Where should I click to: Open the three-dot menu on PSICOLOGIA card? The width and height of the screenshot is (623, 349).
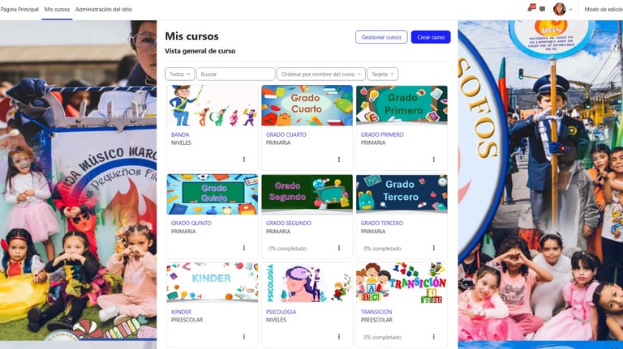(x=339, y=337)
